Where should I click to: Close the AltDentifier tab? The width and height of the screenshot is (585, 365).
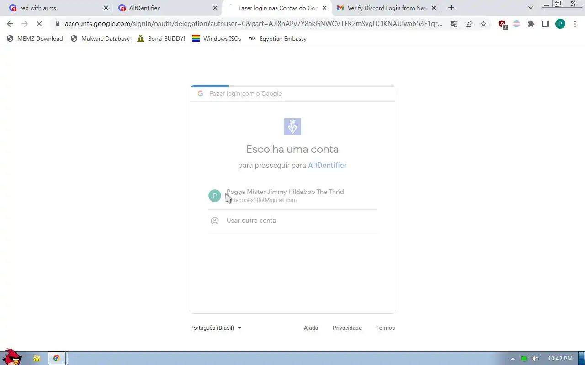[x=215, y=8]
